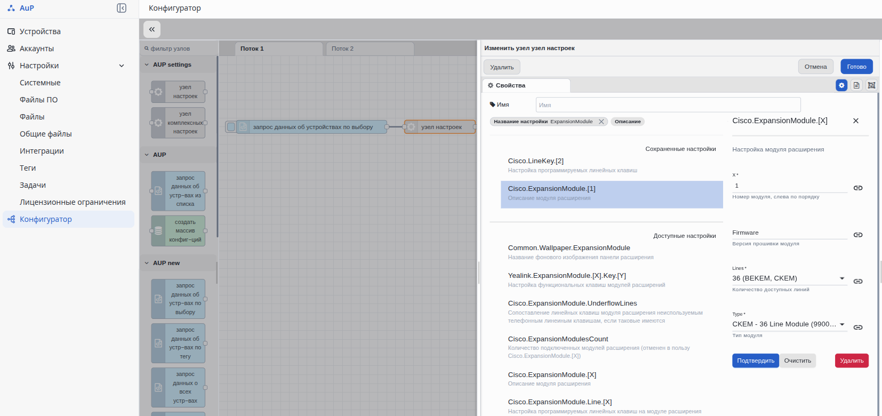This screenshot has height=416, width=882.
Task: Open Теги page
Action: [x=28, y=168]
